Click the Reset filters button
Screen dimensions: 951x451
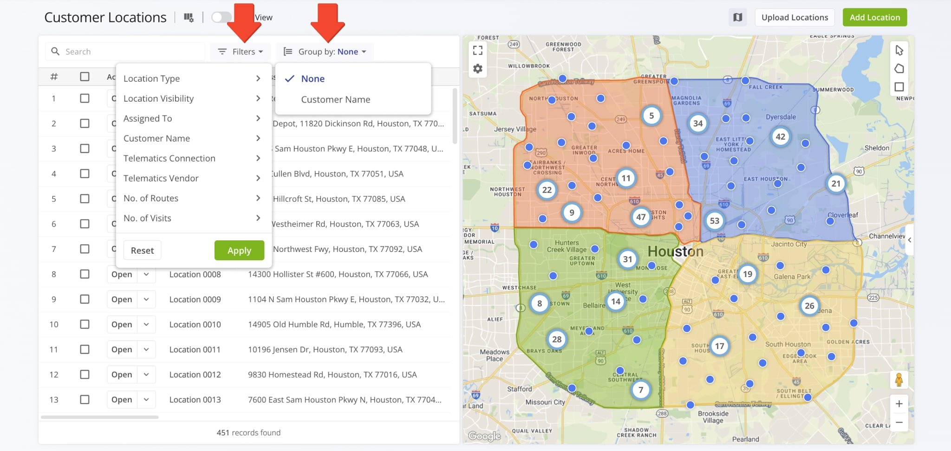point(142,251)
